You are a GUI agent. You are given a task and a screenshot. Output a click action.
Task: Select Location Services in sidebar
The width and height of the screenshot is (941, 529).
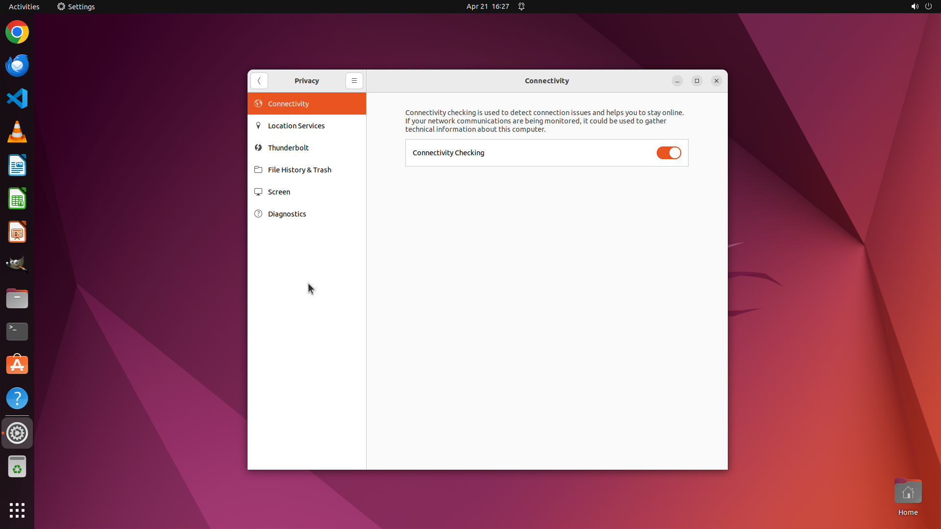(296, 126)
